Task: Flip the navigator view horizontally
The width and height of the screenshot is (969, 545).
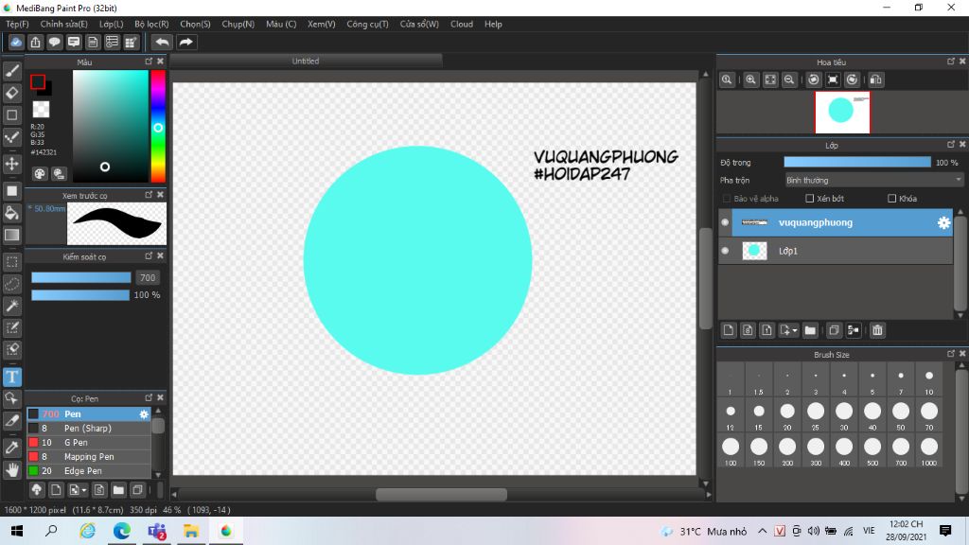Action: [875, 79]
